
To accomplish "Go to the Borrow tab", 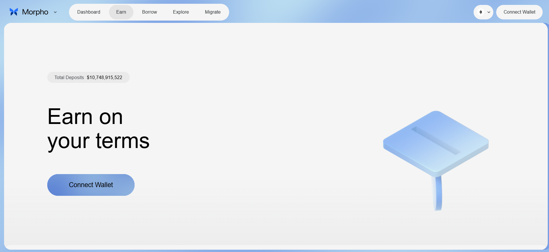I will [x=149, y=12].
